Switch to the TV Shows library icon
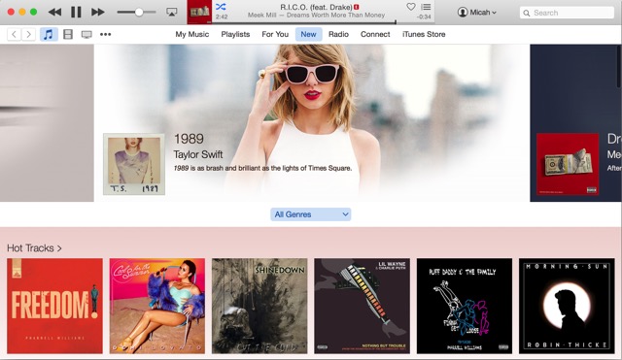The width and height of the screenshot is (622, 360). [86, 35]
